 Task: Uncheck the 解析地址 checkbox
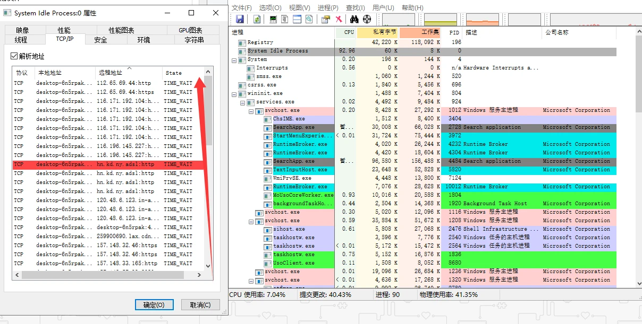coord(14,56)
